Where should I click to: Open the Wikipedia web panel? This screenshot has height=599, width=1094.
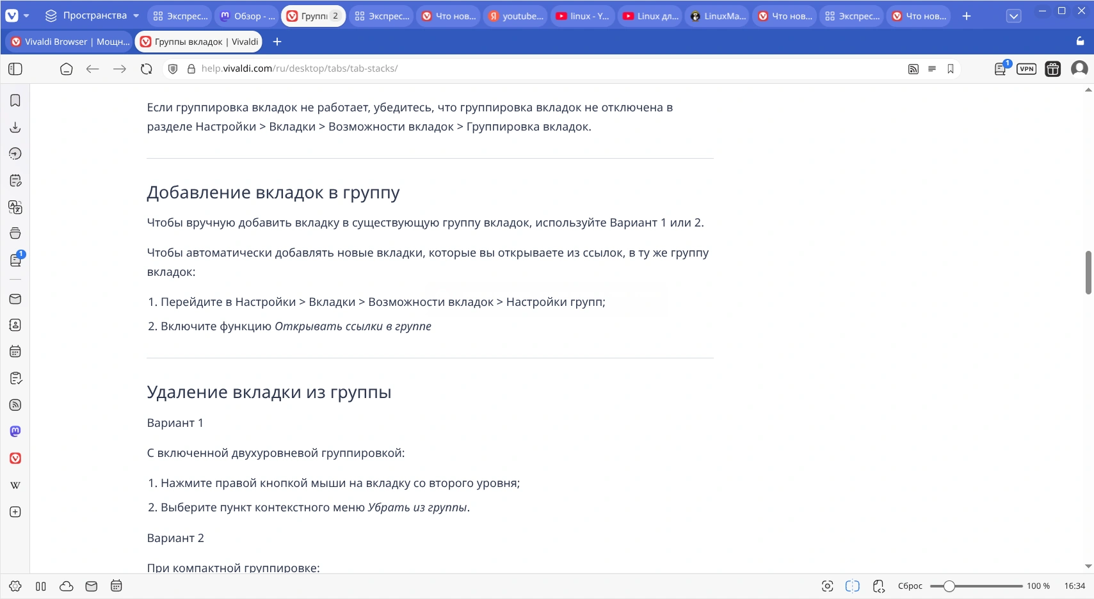(15, 485)
